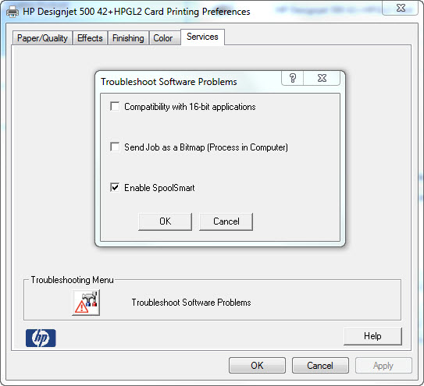Switch to the Paper/Quality tab
This screenshot has height=386, width=424.
tap(42, 38)
